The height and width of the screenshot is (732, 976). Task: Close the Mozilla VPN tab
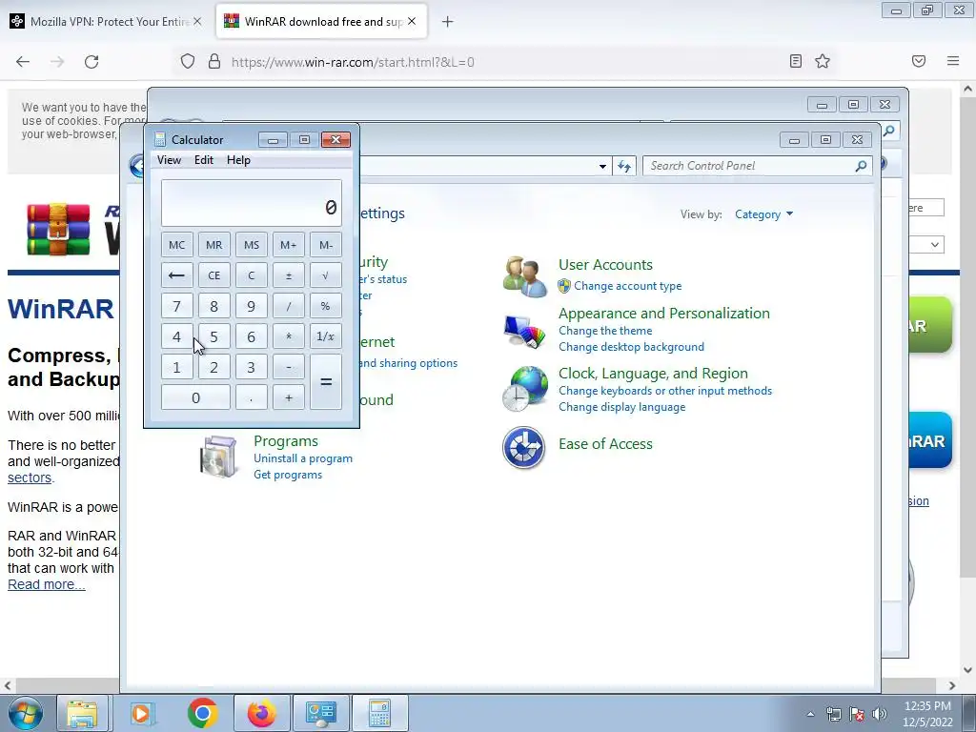click(x=197, y=21)
